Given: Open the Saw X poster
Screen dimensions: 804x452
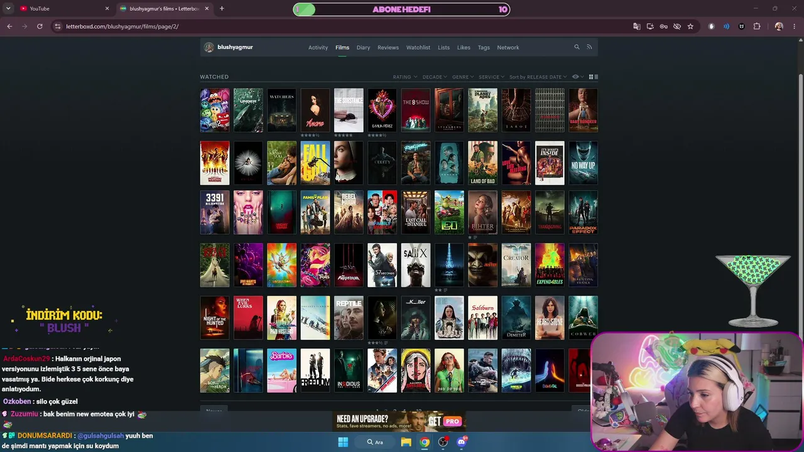Looking at the screenshot, I should point(416,266).
